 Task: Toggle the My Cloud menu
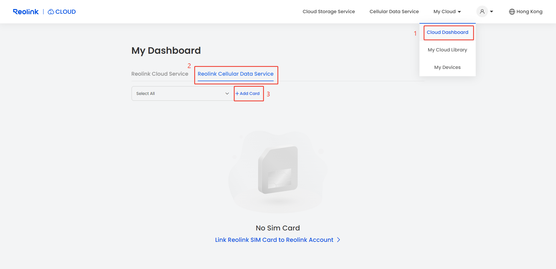(447, 12)
